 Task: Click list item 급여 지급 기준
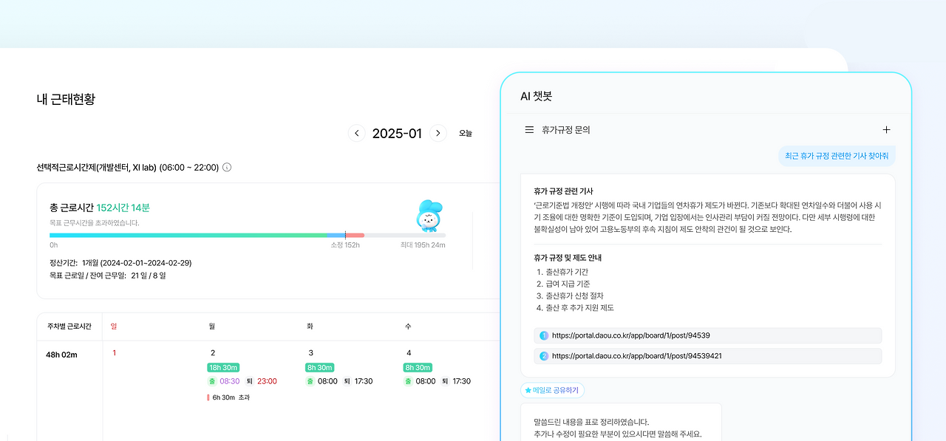click(568, 284)
